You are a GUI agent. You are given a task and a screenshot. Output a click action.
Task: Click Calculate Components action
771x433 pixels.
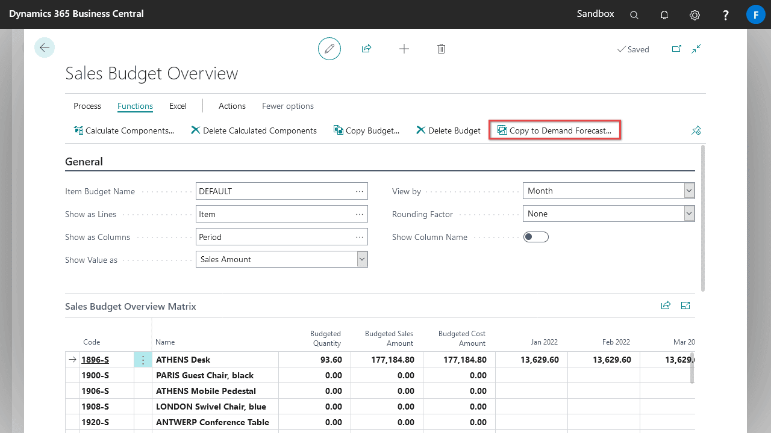pyautogui.click(x=123, y=131)
